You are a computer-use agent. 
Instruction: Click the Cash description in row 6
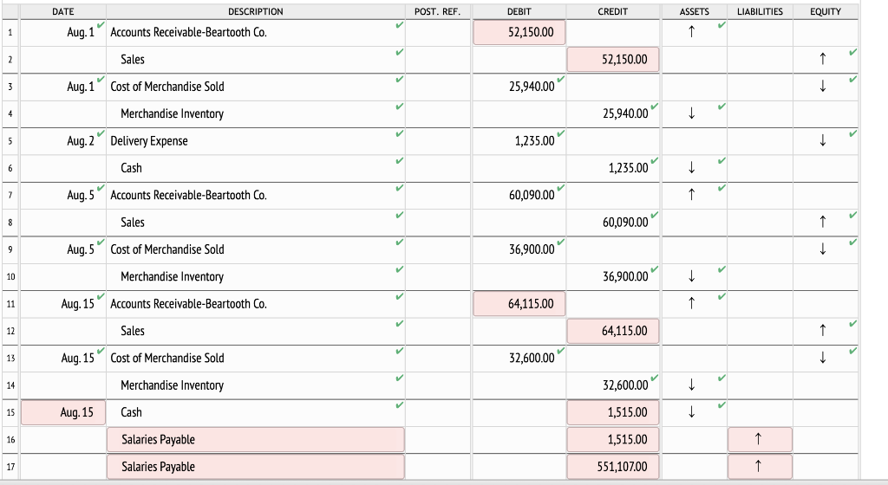click(x=132, y=168)
